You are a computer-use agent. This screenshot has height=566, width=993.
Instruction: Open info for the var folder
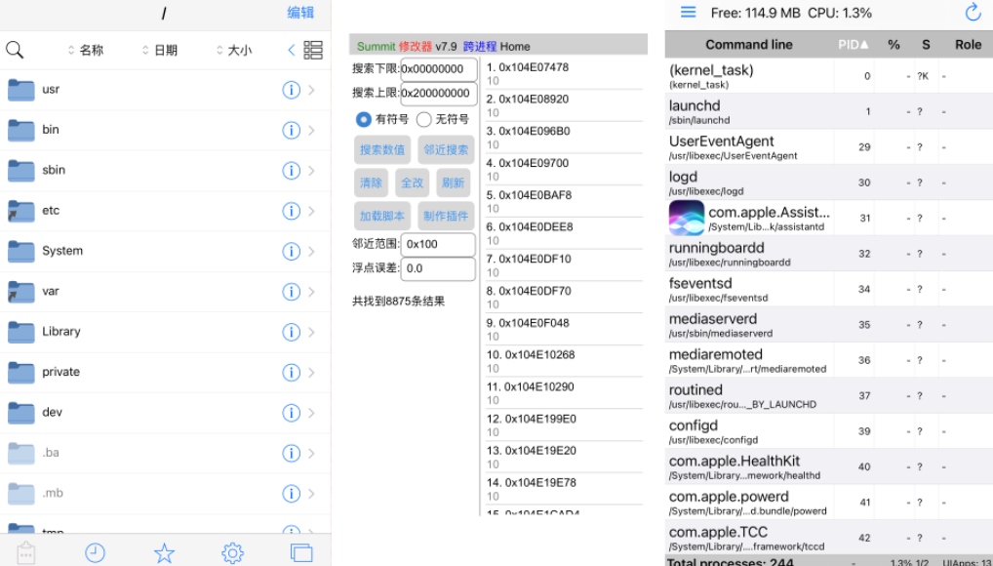pyautogui.click(x=291, y=292)
